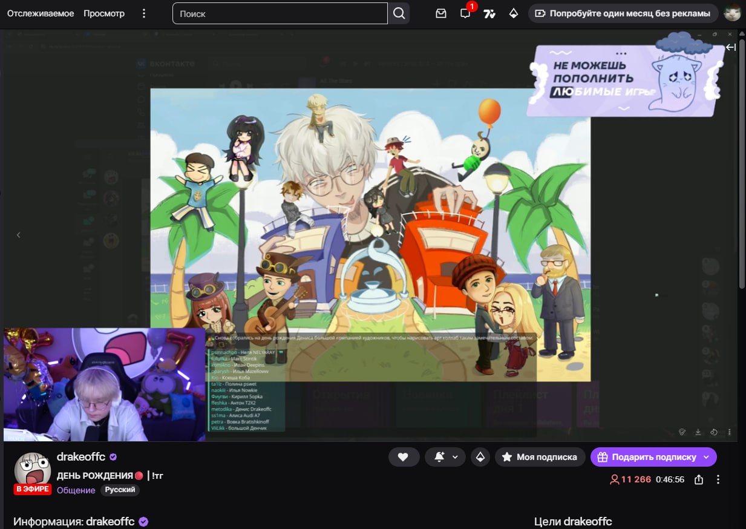Open the 7TV extension icon
746x529 pixels.
tap(489, 13)
